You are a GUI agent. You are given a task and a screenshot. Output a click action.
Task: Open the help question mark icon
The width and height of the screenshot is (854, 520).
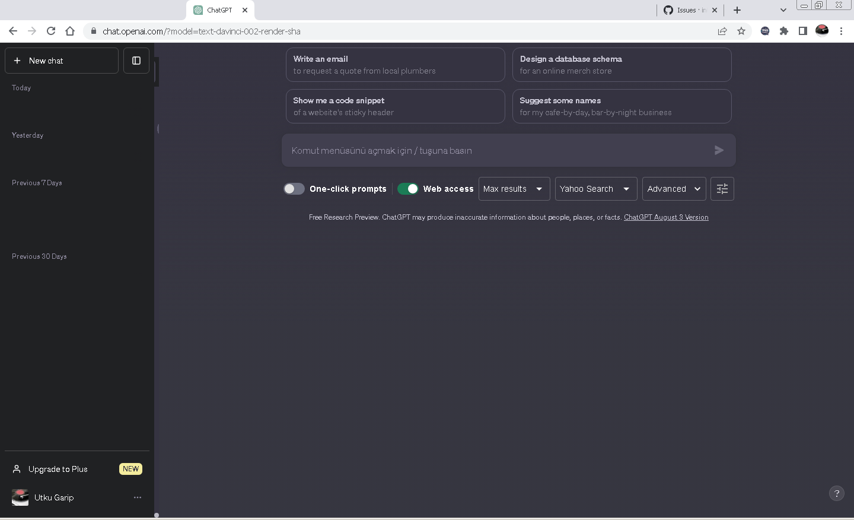836,493
